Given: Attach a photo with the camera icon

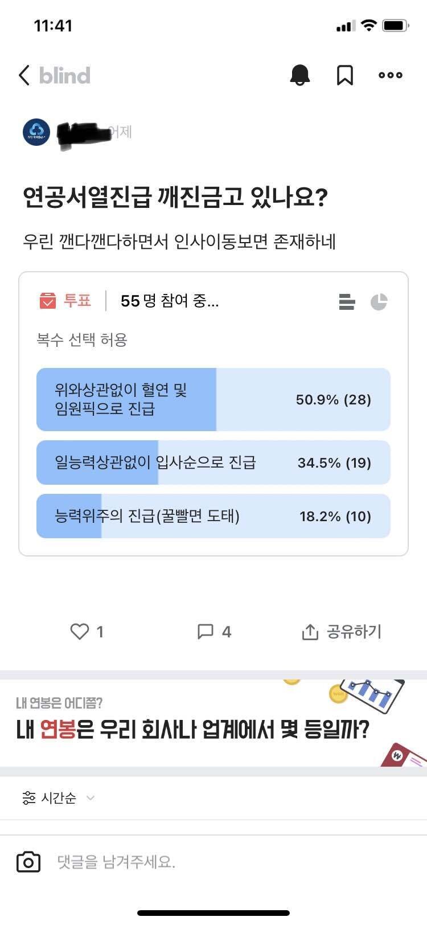Looking at the screenshot, I should [x=30, y=862].
